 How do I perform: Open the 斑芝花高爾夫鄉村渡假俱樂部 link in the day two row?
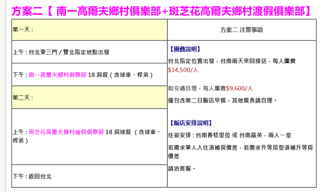tap(66, 132)
